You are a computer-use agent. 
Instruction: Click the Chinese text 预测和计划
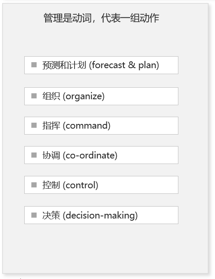(64, 65)
